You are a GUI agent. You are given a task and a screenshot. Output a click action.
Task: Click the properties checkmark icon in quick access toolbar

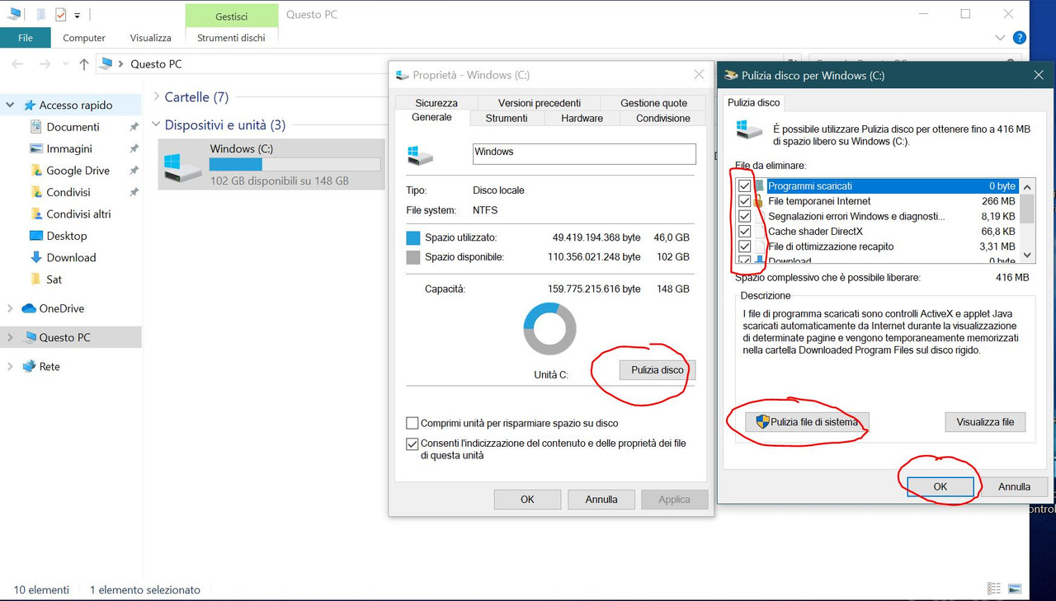[x=60, y=15]
